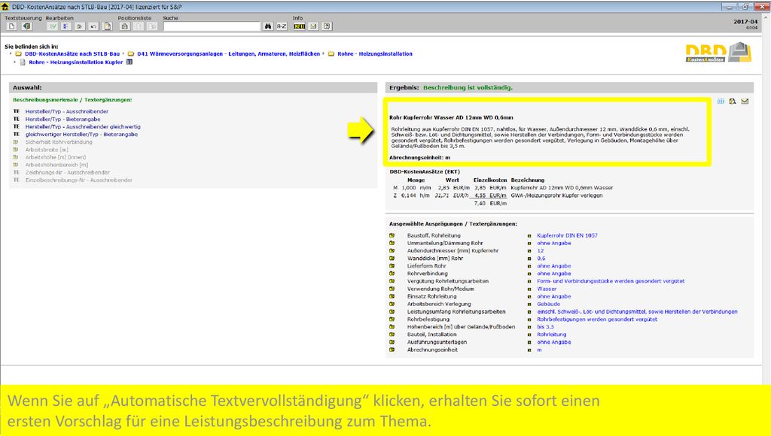771x436 pixels.
Task: Click the greyed Sicherheit Rohrverbindung entry
Action: tap(59, 142)
